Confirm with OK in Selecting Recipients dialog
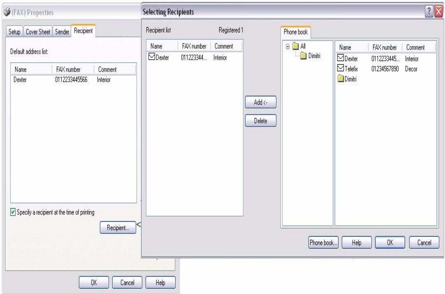Image resolution: width=445 pixels, height=294 pixels. [x=390, y=242]
